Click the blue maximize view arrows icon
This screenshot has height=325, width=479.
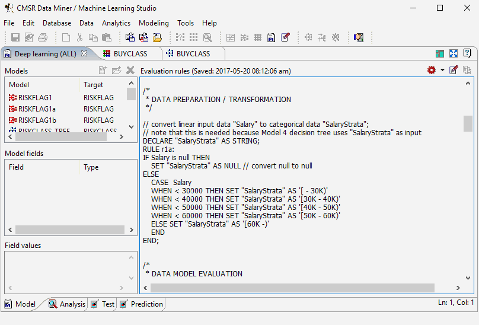click(x=454, y=53)
